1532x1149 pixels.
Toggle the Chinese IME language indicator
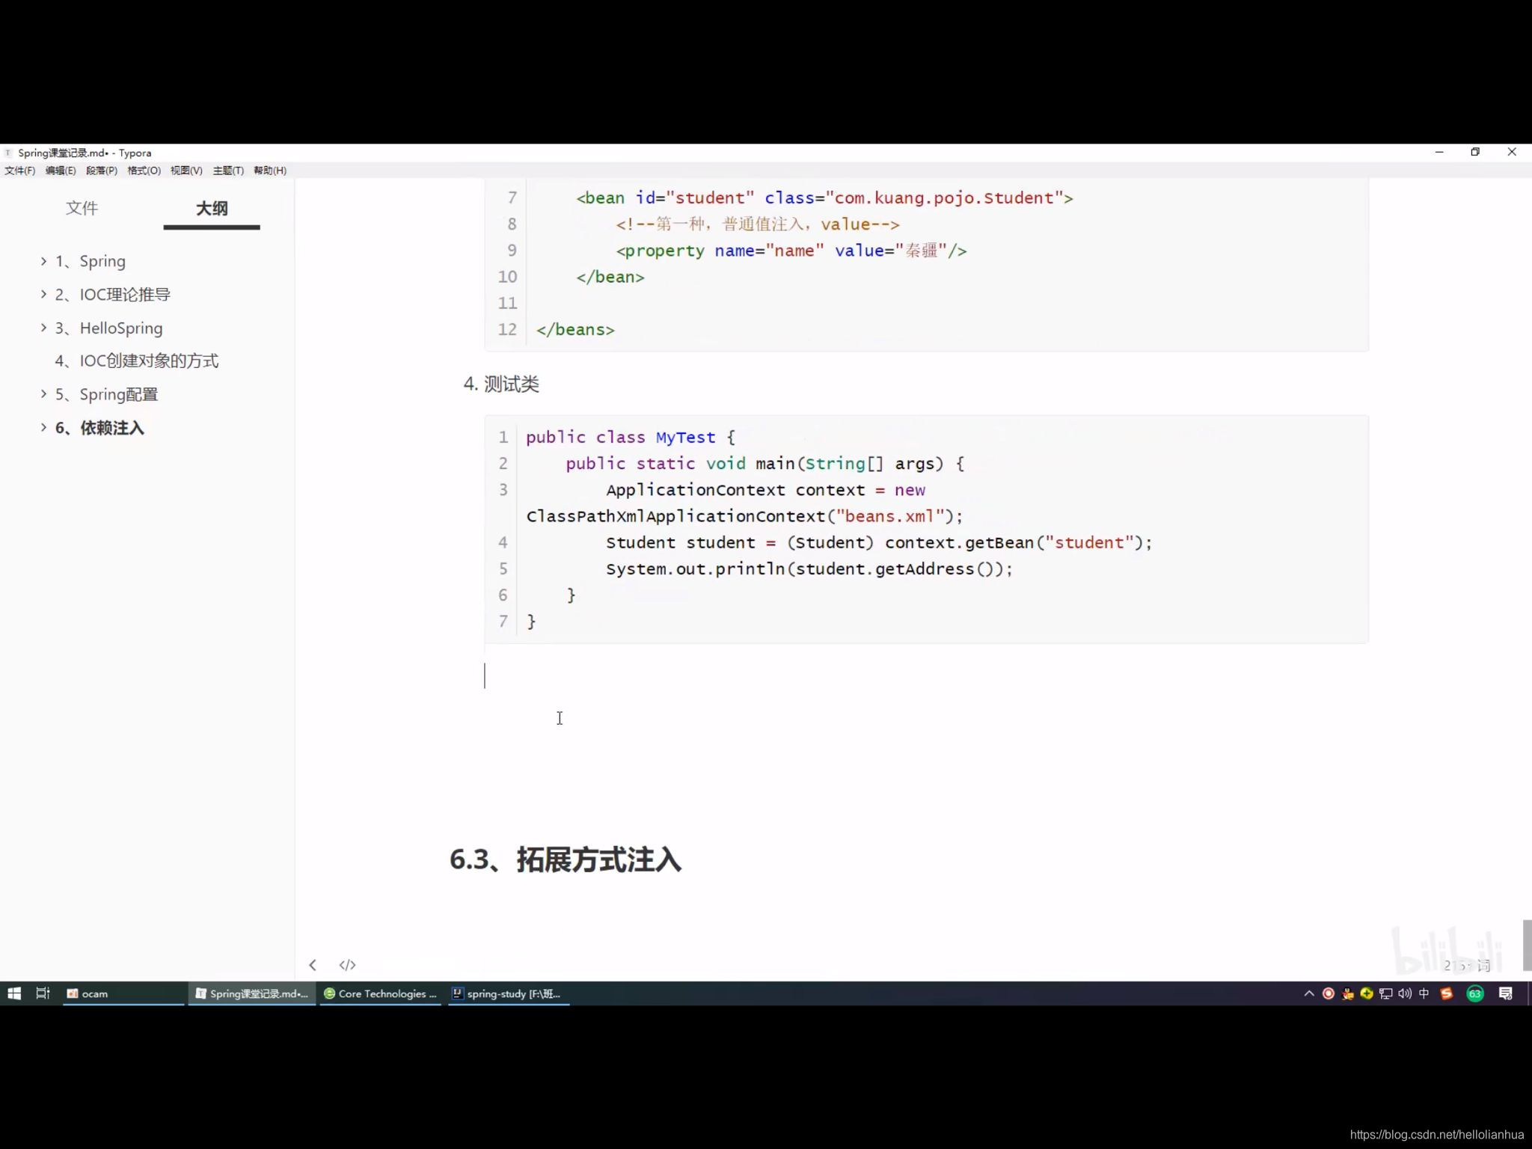click(1424, 993)
